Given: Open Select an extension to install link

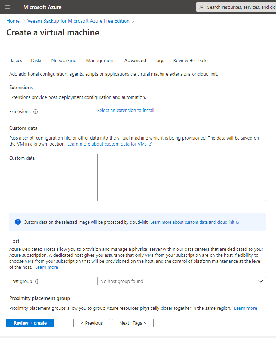Looking at the screenshot, I should pos(126,110).
